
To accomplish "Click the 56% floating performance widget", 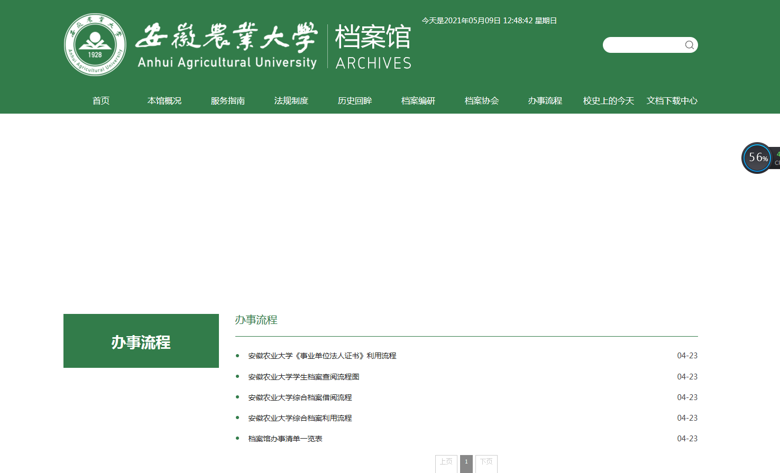I will [757, 157].
